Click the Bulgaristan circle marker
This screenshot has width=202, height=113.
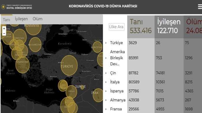click(x=35, y=45)
